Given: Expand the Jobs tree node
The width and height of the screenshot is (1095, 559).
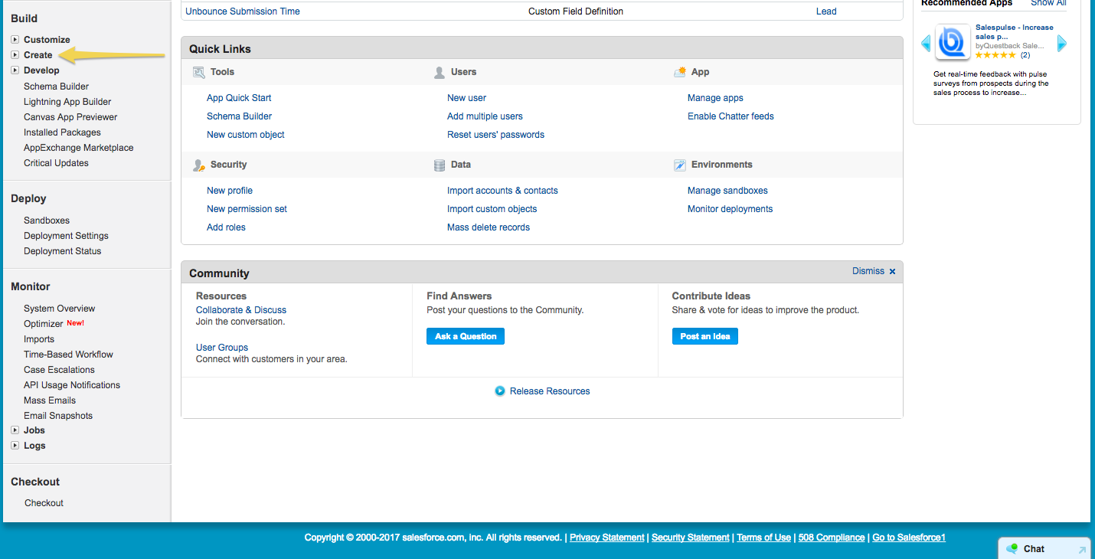Looking at the screenshot, I should [x=15, y=430].
